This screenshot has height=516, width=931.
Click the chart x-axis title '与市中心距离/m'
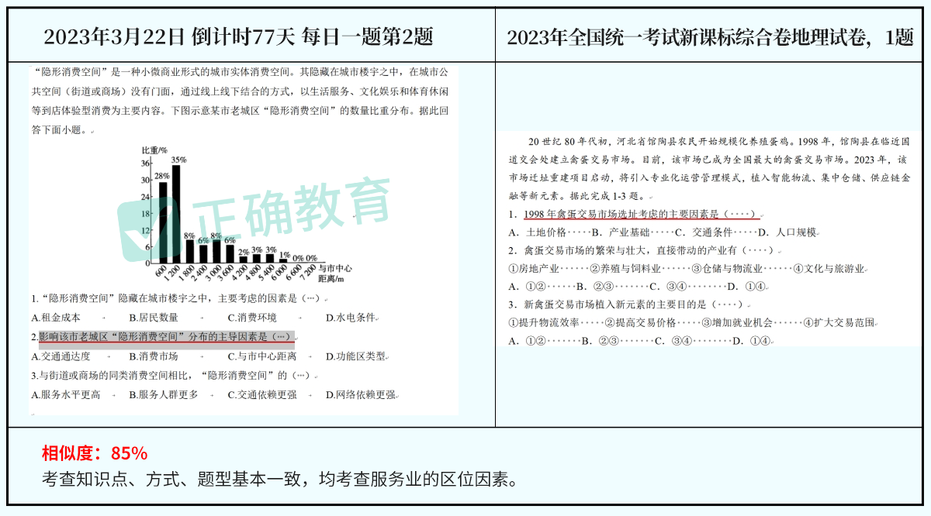point(335,272)
